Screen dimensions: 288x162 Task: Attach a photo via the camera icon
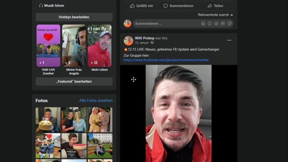[216, 23]
